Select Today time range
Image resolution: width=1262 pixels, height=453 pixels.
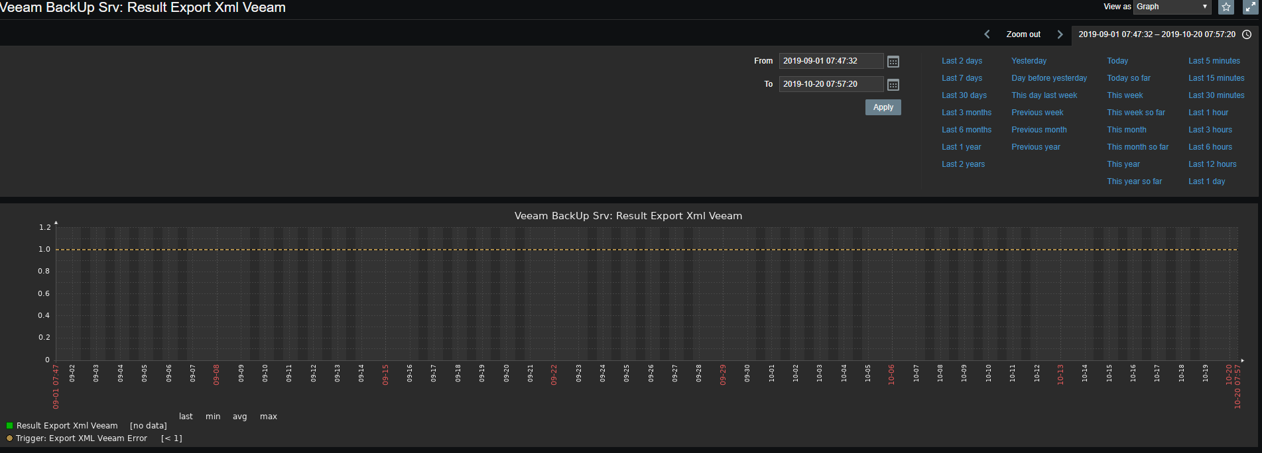(x=1117, y=61)
